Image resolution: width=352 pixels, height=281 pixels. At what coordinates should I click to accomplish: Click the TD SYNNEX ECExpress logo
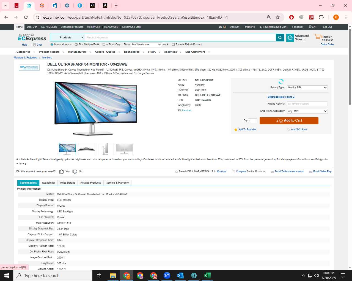pyautogui.click(x=32, y=38)
